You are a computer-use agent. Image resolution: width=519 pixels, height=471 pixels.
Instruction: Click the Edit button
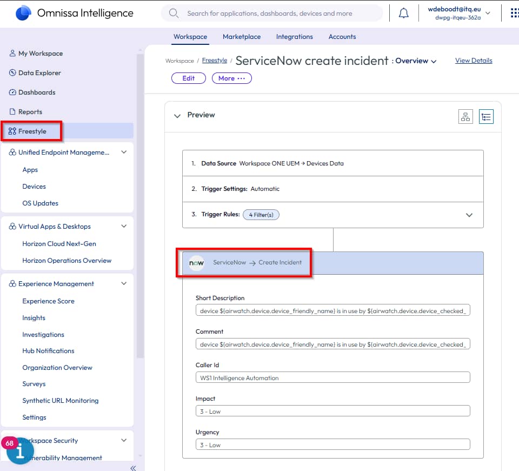click(189, 78)
